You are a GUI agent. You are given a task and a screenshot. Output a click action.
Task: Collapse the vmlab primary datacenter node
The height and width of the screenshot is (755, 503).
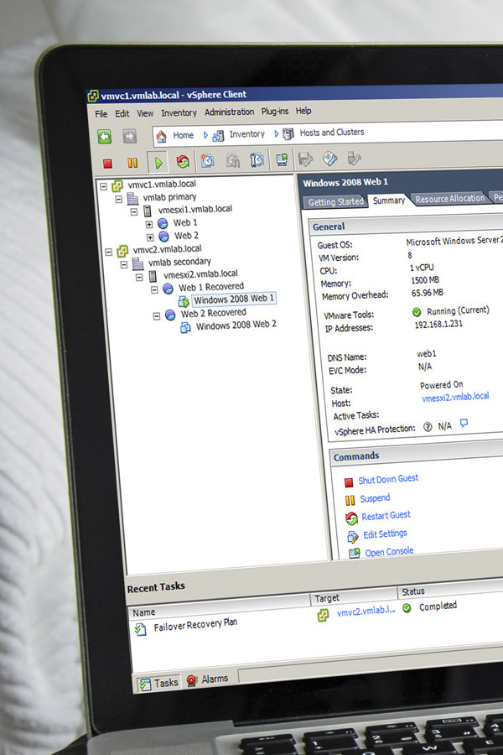119,199
